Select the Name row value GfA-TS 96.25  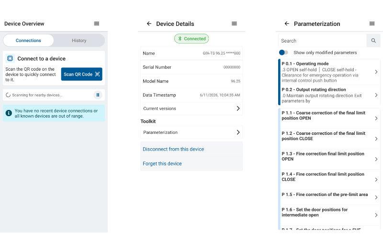tap(221, 53)
